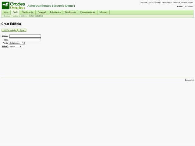Switch language to English

tap(190, 2)
